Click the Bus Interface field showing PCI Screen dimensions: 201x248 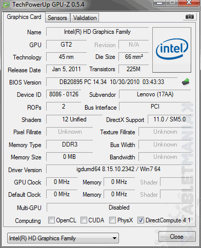click(155, 107)
